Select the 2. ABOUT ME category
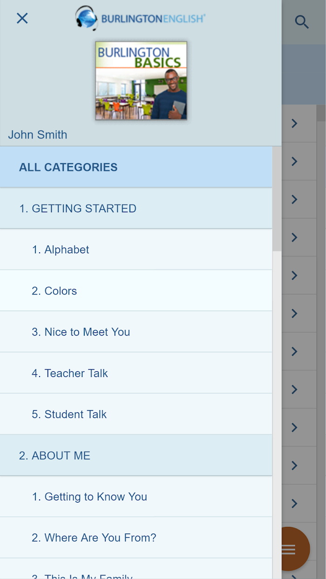 tap(136, 456)
